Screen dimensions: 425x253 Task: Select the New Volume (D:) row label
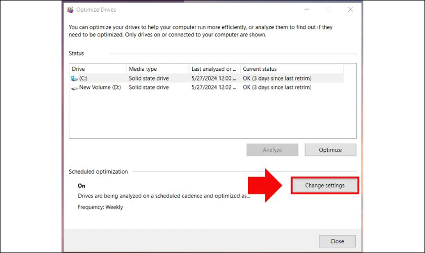coord(100,88)
